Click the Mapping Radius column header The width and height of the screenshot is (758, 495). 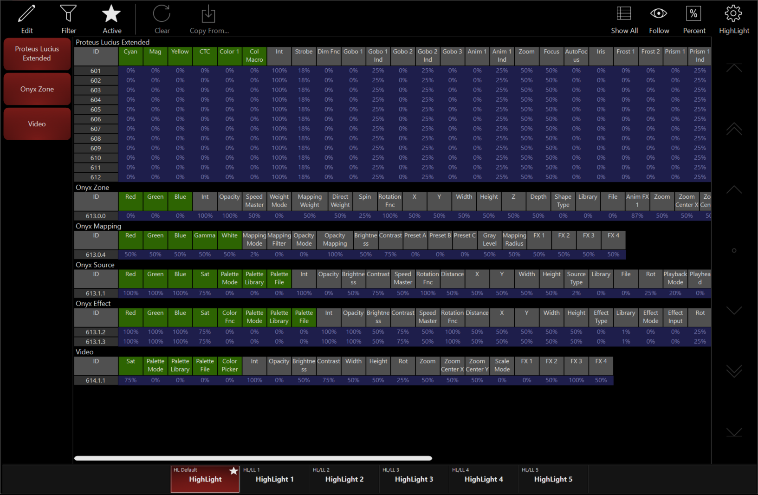click(514, 240)
